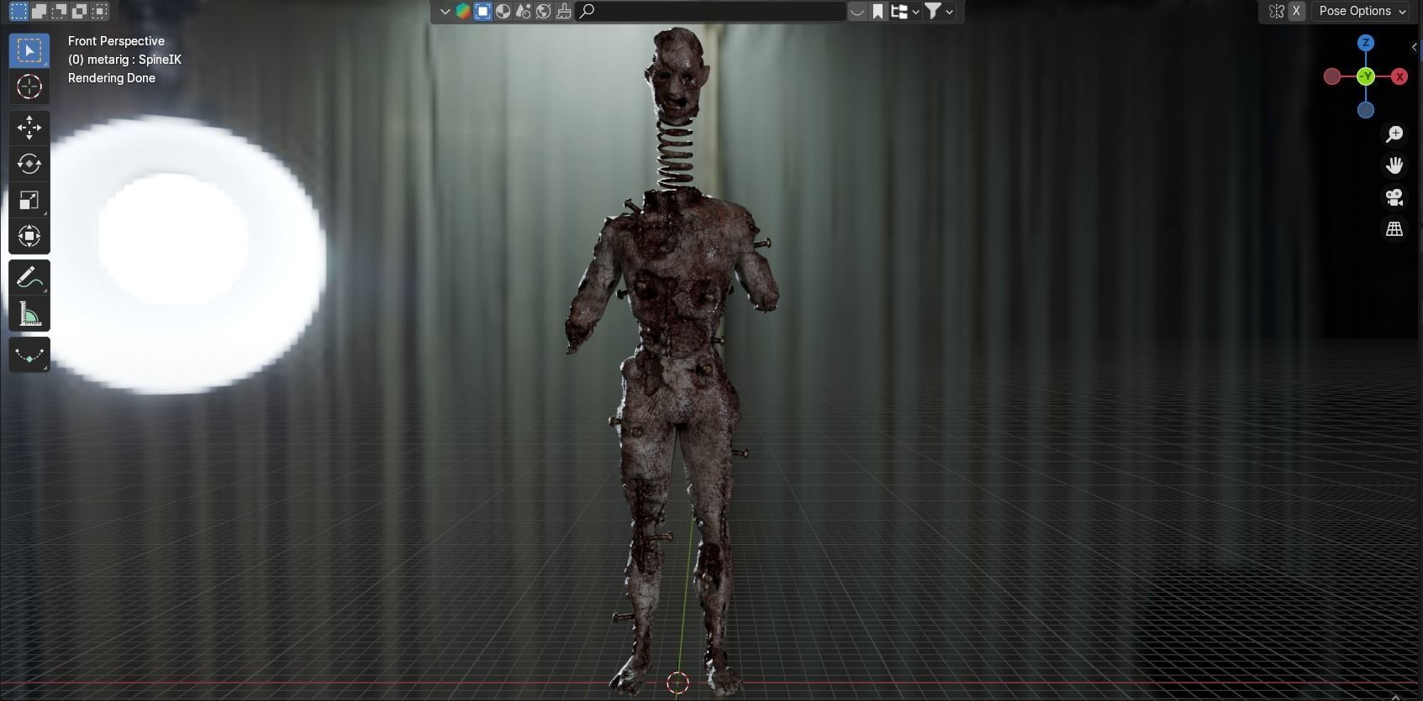
Task: Click the bookmark icon in top bar
Action: [x=878, y=11]
